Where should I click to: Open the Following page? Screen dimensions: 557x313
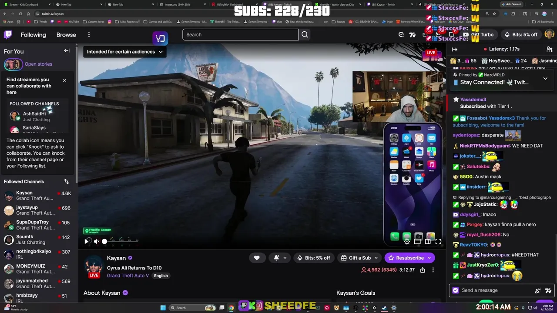pyautogui.click(x=33, y=35)
